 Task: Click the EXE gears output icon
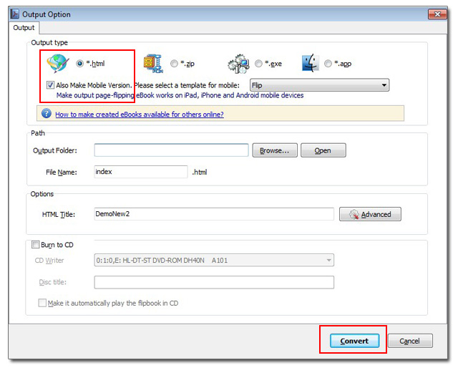pos(238,64)
